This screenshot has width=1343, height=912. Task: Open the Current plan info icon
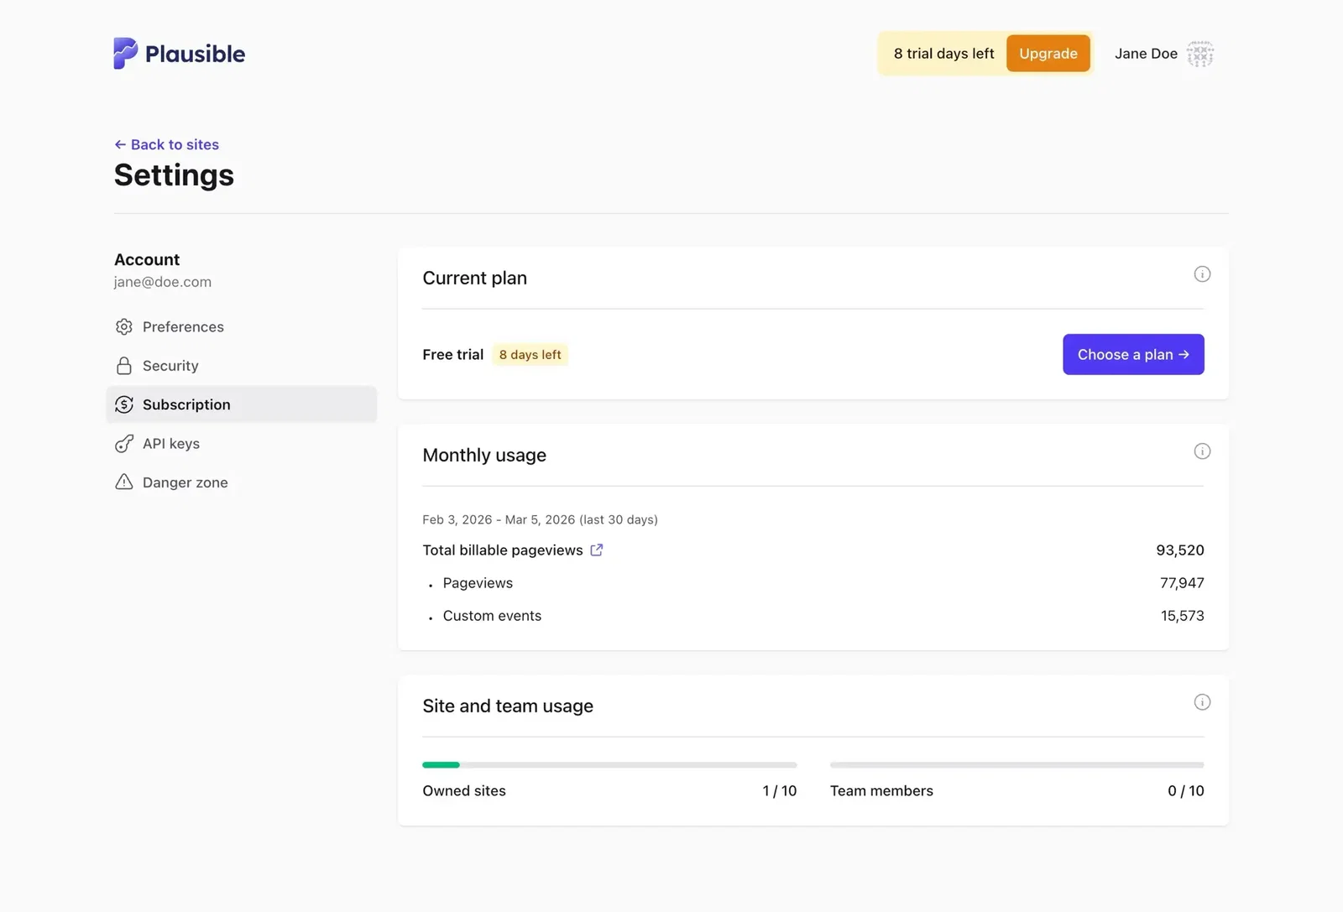(1202, 274)
